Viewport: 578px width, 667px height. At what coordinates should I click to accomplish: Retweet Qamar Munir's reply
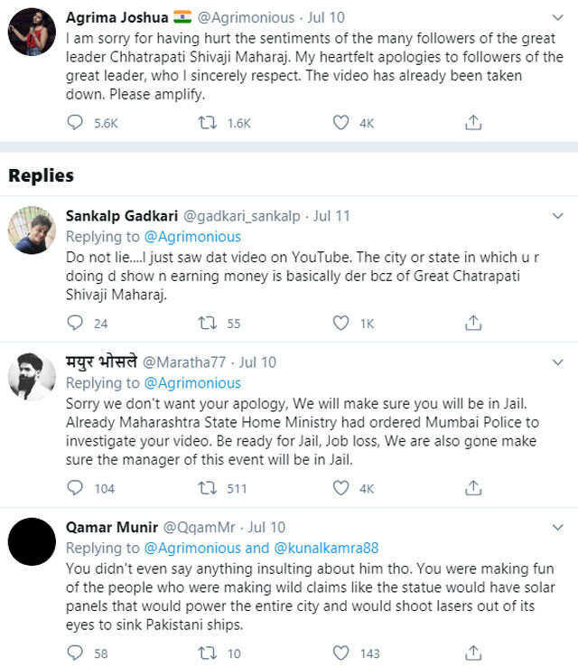coord(207,653)
